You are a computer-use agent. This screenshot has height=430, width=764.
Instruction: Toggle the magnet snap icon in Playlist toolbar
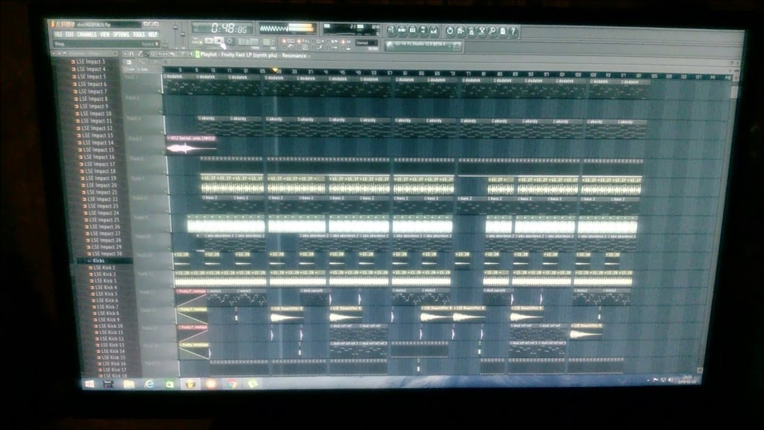(x=132, y=54)
